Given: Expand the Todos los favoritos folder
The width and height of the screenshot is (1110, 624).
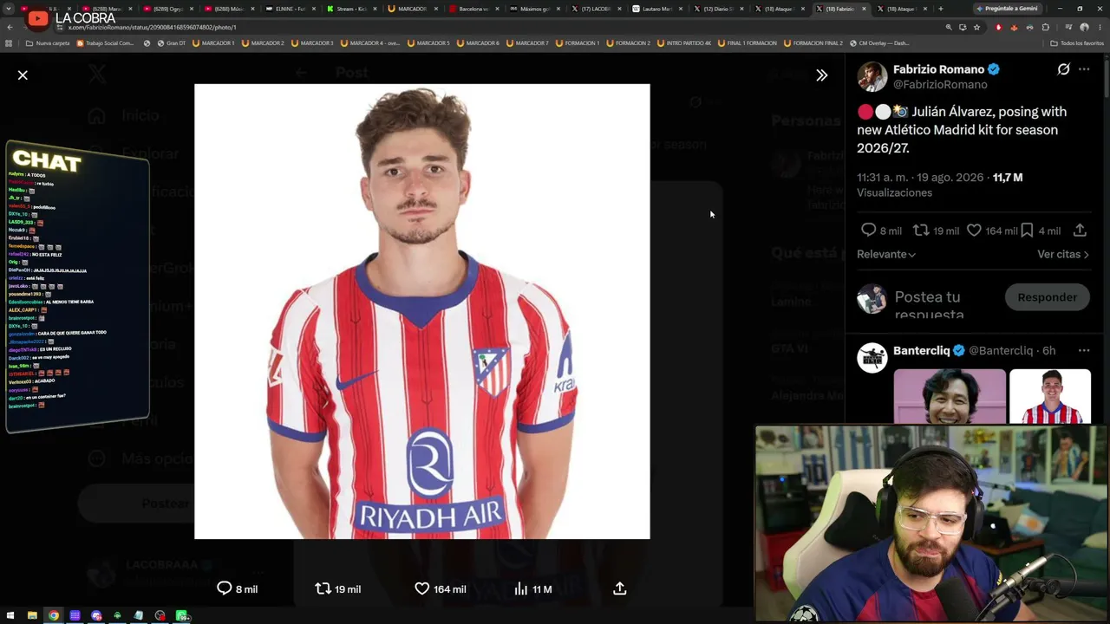Looking at the screenshot, I should click(1077, 43).
